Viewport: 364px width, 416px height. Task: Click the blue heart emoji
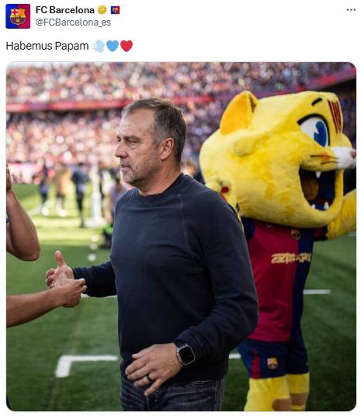pyautogui.click(x=112, y=46)
